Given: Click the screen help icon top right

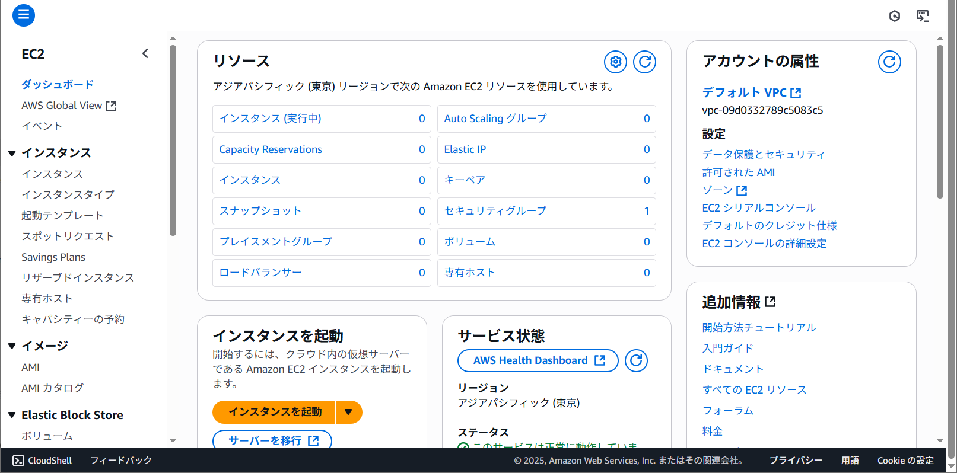Looking at the screenshot, I should pyautogui.click(x=923, y=16).
